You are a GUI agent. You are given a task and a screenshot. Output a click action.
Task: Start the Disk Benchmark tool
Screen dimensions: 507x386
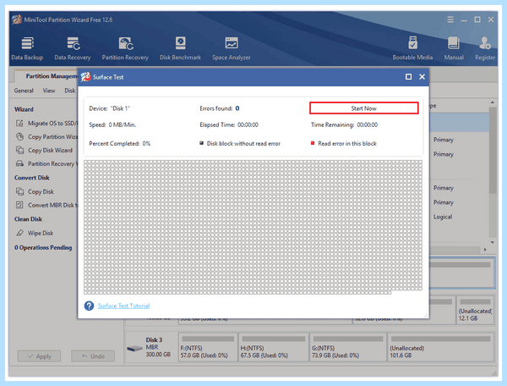click(x=181, y=48)
